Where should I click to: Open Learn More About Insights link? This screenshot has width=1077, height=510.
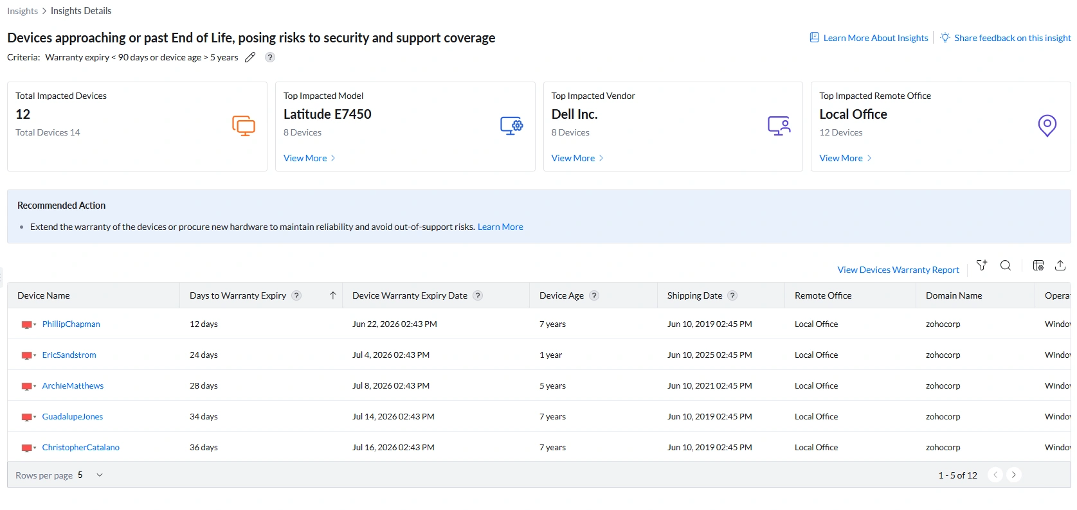point(876,38)
